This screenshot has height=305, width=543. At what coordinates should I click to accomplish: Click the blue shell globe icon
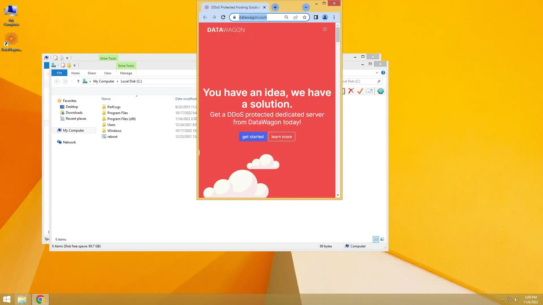pyautogui.click(x=381, y=91)
